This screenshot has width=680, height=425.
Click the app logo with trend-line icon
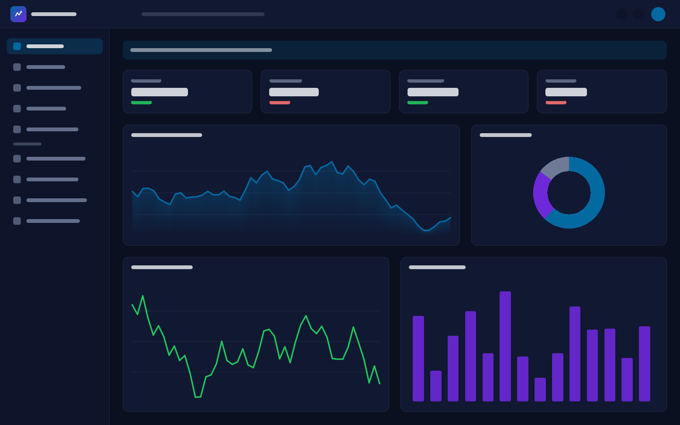tap(18, 14)
